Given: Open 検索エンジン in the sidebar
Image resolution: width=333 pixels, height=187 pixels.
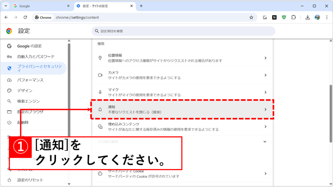Looking at the screenshot, I should click(33, 101).
